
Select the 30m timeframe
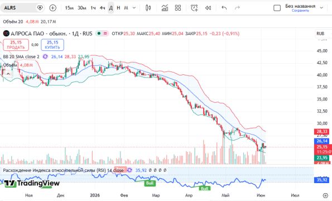tap(82, 8)
